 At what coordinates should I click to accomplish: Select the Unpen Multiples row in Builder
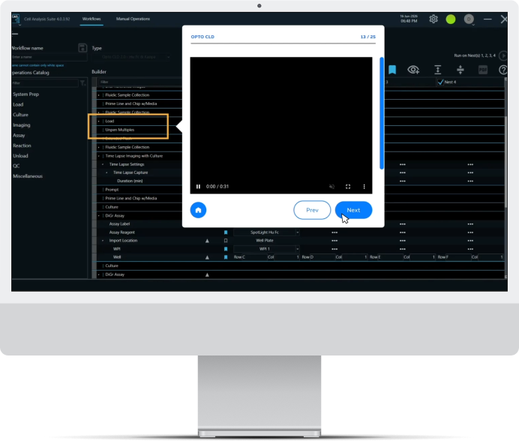119,130
